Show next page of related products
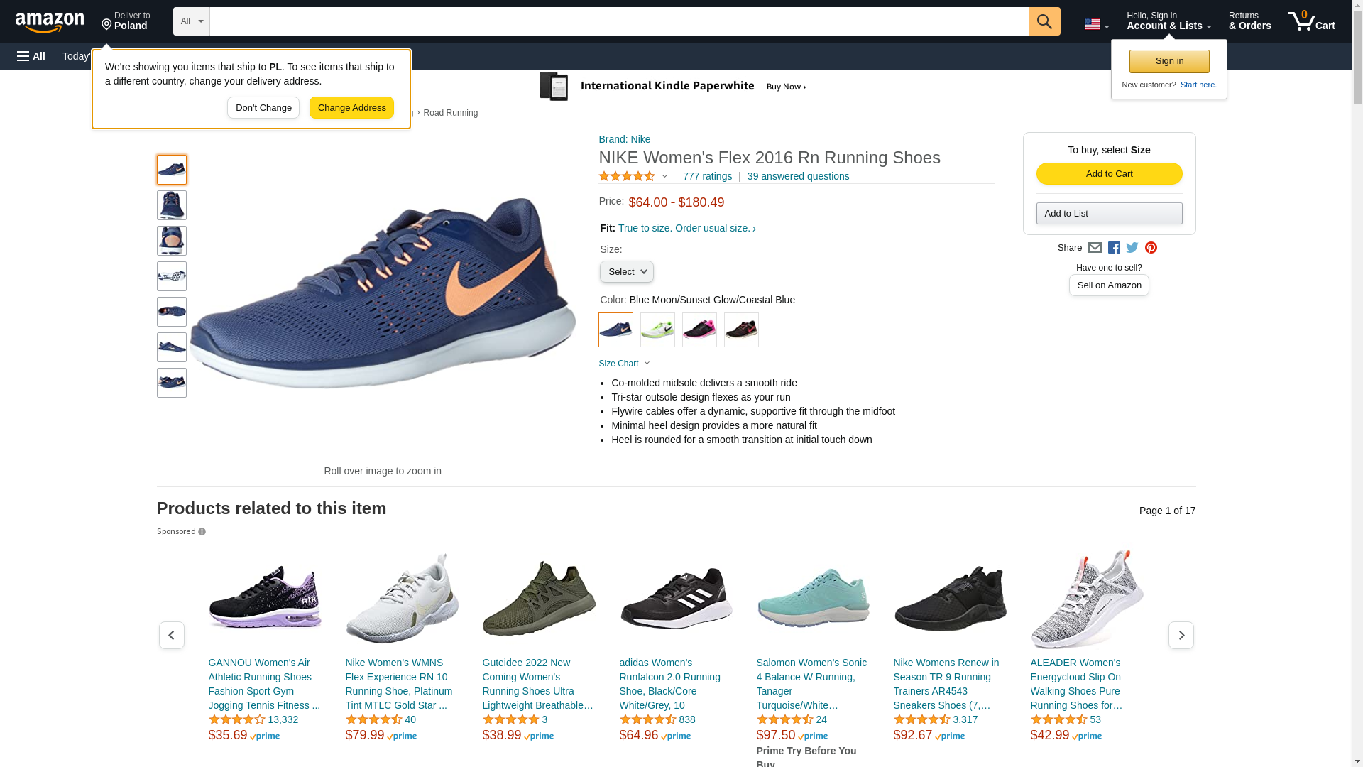This screenshot has height=767, width=1363. coord(1181,635)
